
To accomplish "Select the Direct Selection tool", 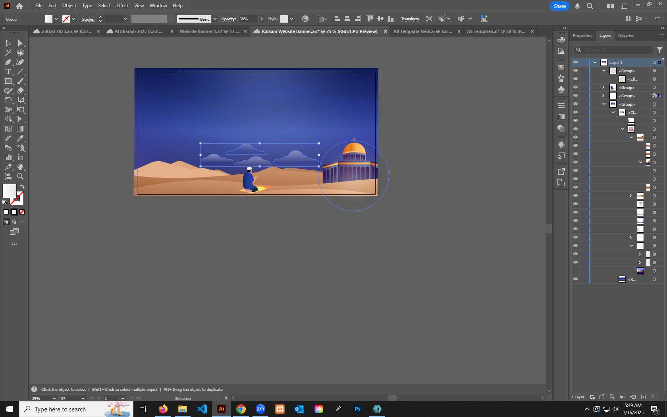I will [x=20, y=43].
